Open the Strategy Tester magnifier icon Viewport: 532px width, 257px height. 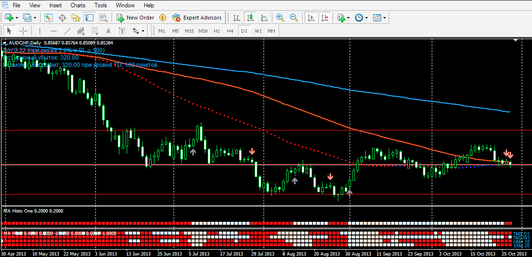tap(103, 18)
